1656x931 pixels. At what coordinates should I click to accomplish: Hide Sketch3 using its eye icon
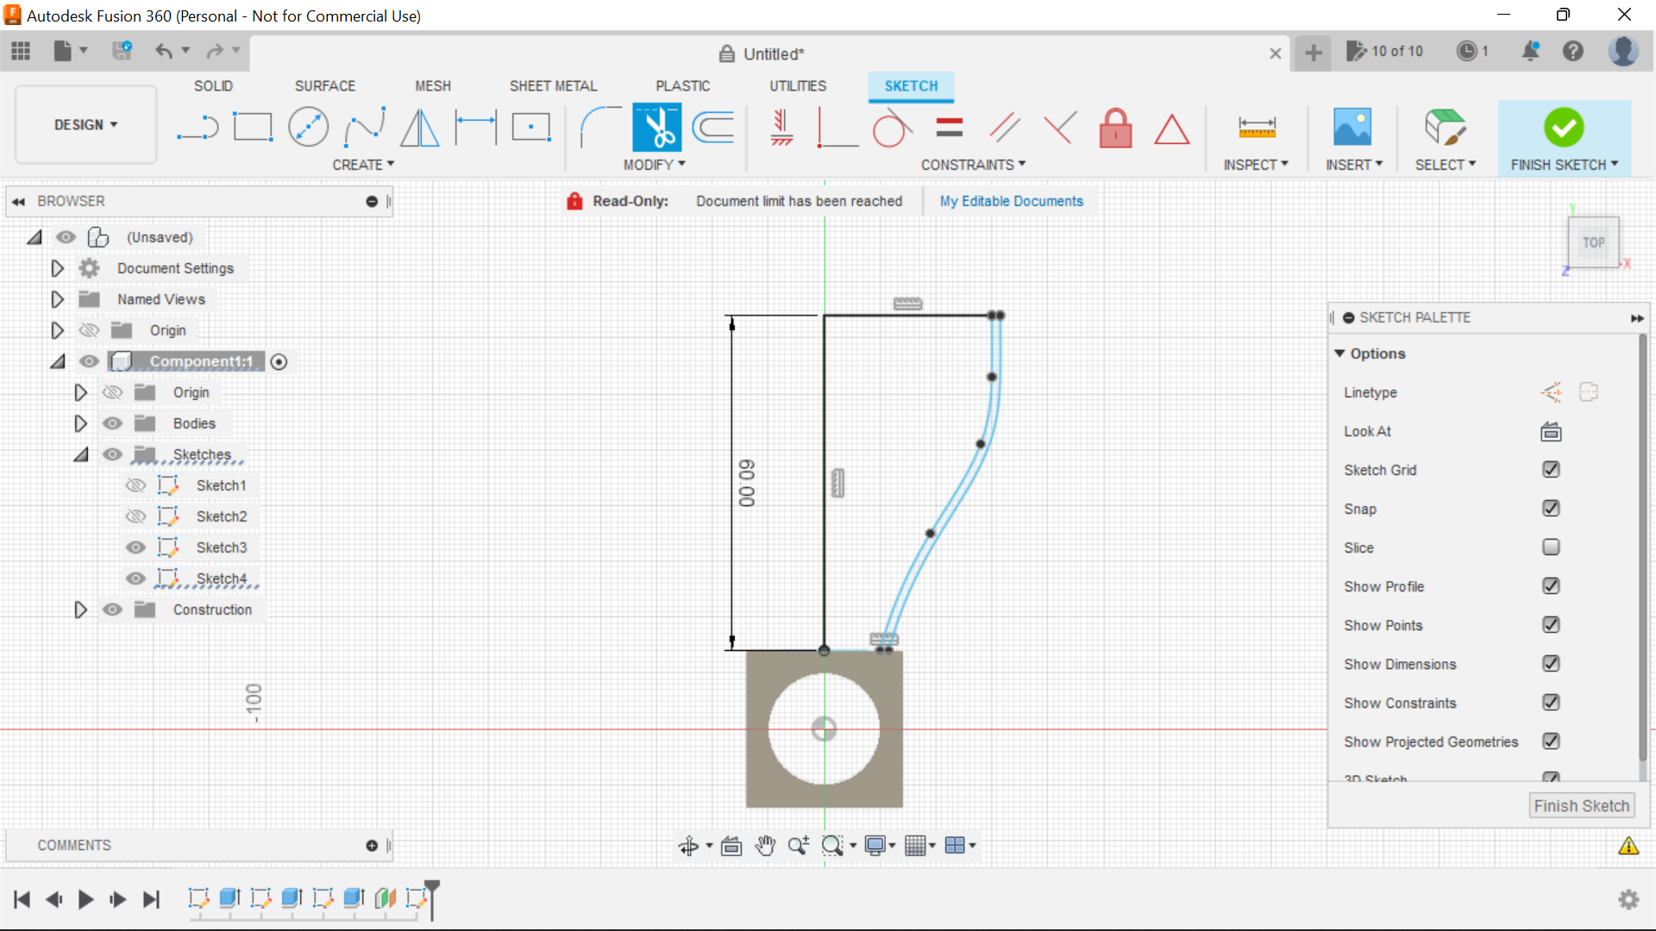[135, 547]
